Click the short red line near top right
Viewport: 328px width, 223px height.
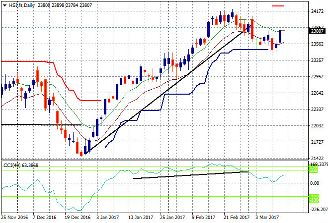tap(278, 6)
